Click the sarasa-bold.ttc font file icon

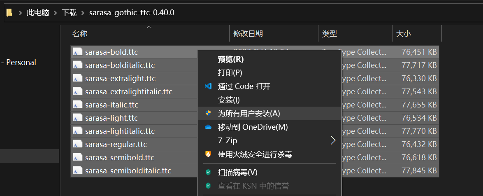pyautogui.click(x=77, y=52)
